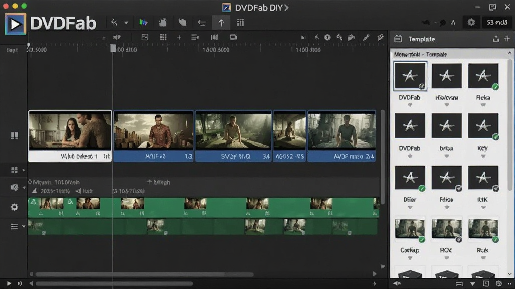Viewport: 515px width, 289px height.
Task: Click the two-panel layout icon in left sidebar
Action: 14,135
